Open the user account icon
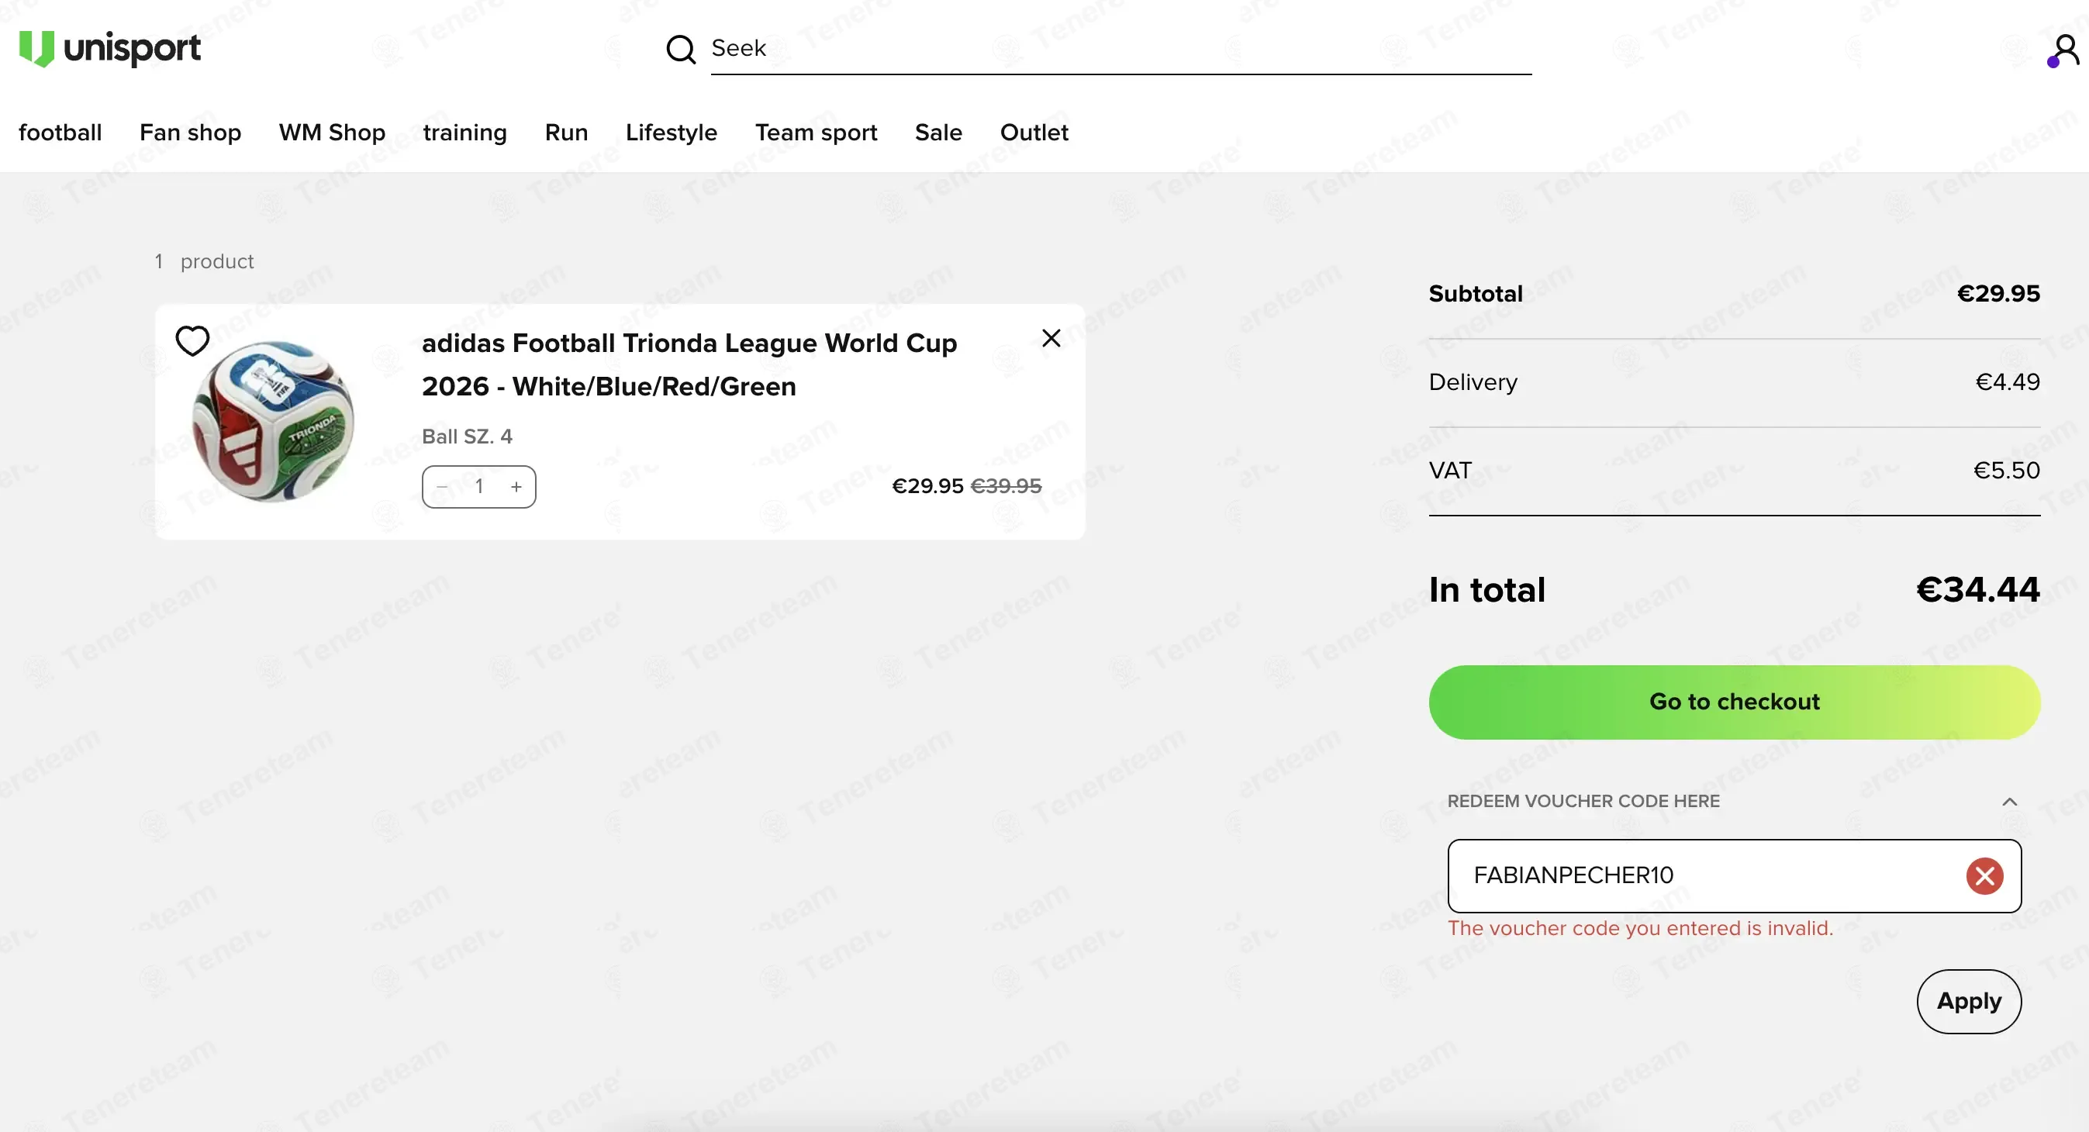This screenshot has width=2089, height=1132. 2064,50
